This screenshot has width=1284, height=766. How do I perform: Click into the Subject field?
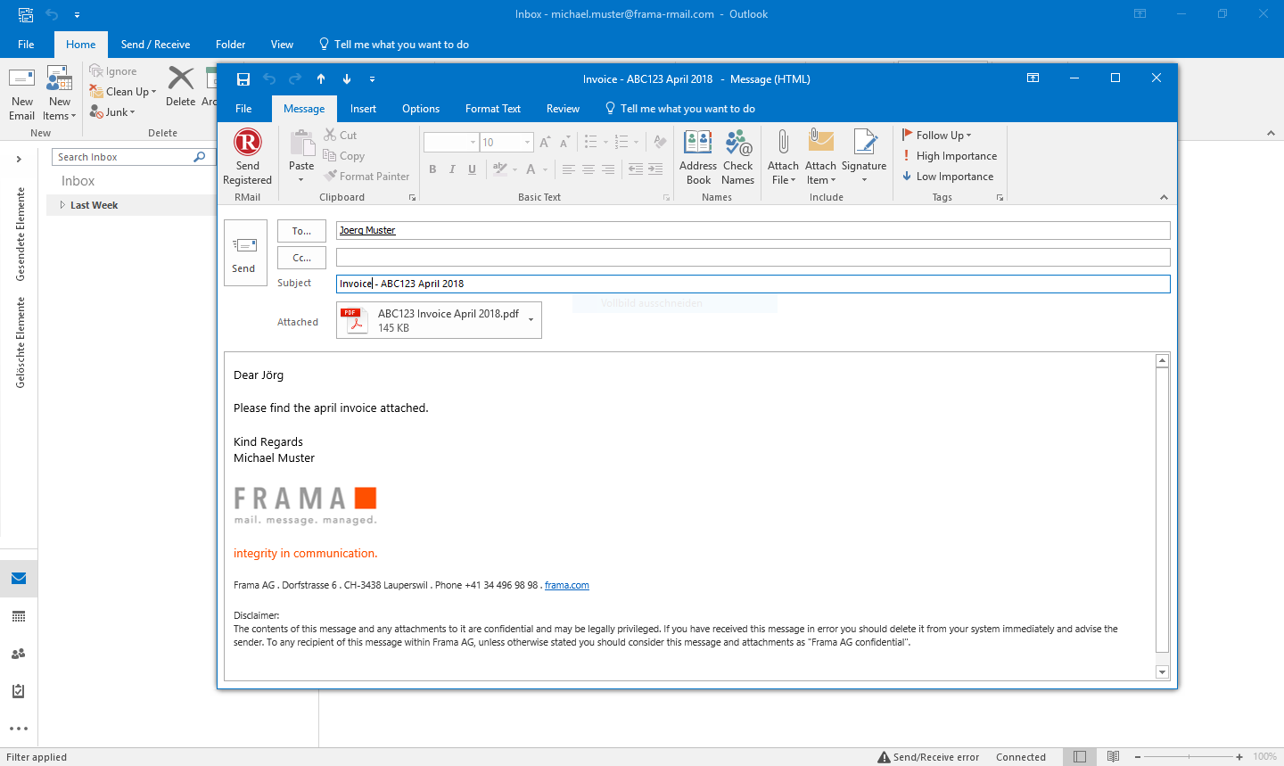pos(753,284)
